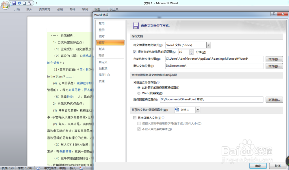Switch to 页面布局 ribbon tab

45,9
